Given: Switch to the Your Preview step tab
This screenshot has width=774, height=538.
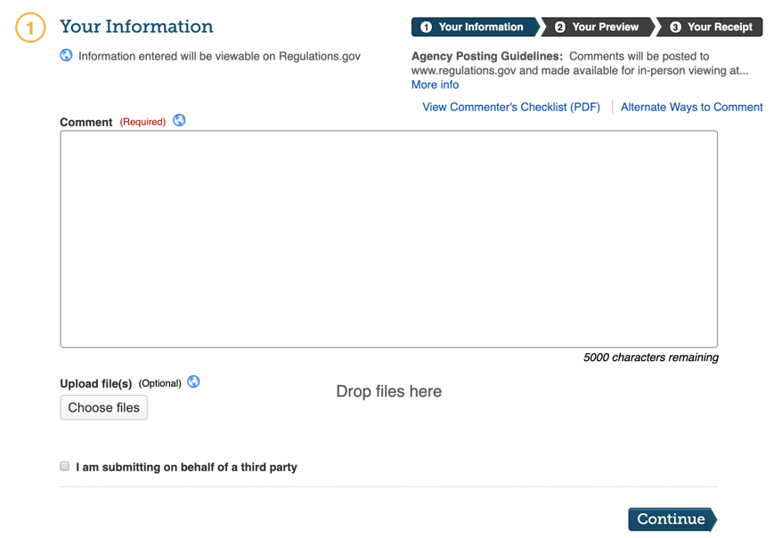Looking at the screenshot, I should point(597,27).
